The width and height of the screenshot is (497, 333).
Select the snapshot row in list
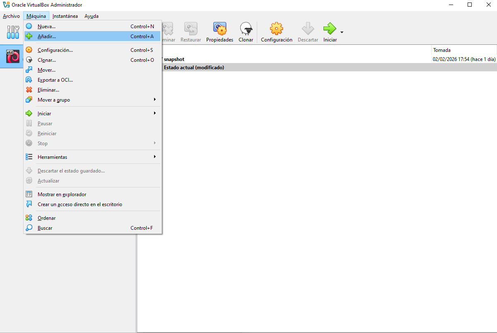click(x=317, y=59)
